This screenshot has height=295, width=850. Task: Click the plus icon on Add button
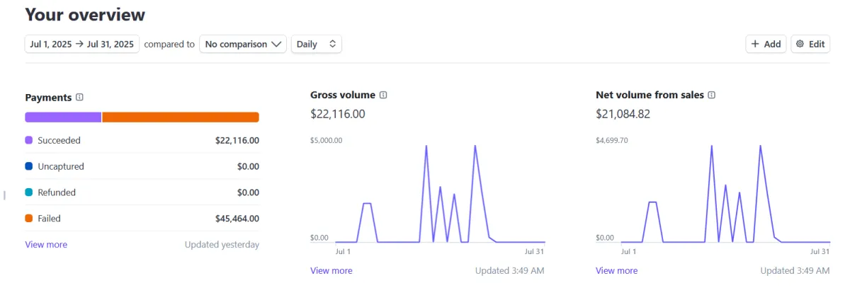coord(755,44)
